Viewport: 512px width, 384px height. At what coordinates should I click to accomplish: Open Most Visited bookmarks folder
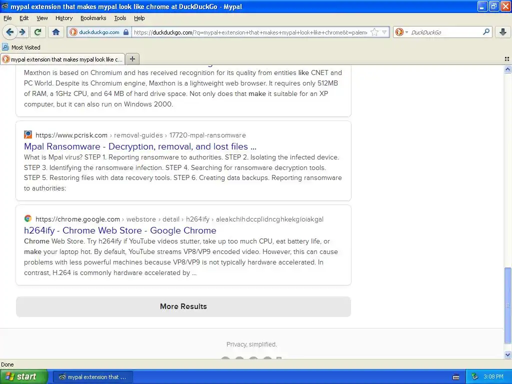tap(21, 47)
